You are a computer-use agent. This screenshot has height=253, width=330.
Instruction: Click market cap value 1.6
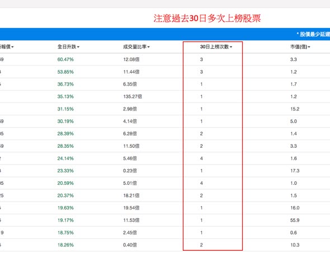point(294,158)
